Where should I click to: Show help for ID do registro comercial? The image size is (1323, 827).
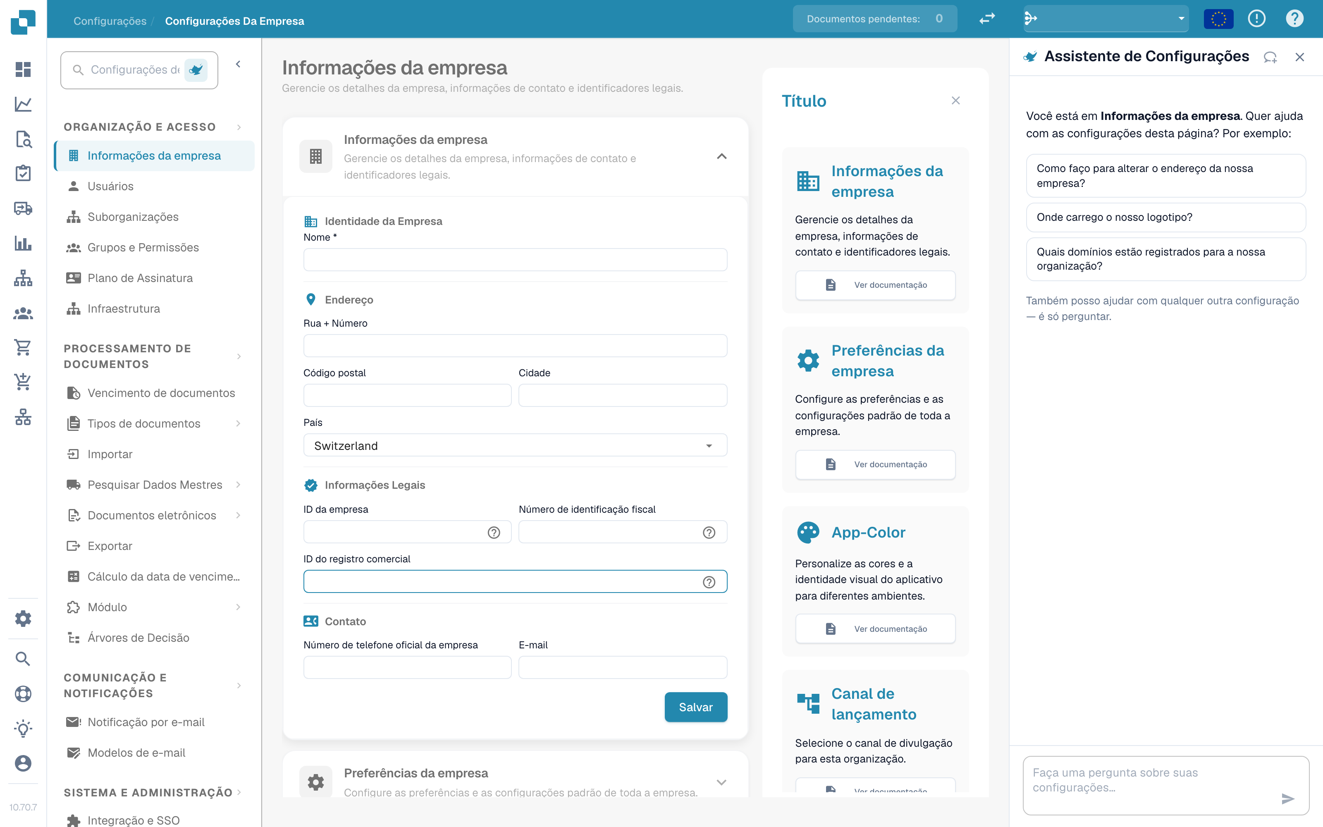coord(709,582)
